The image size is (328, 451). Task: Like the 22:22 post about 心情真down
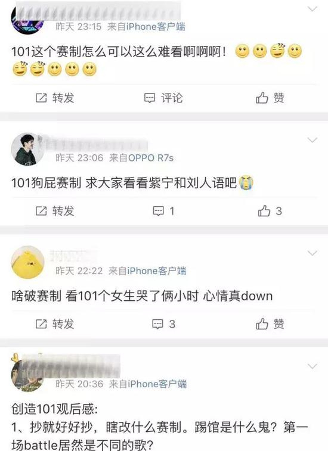click(x=270, y=324)
